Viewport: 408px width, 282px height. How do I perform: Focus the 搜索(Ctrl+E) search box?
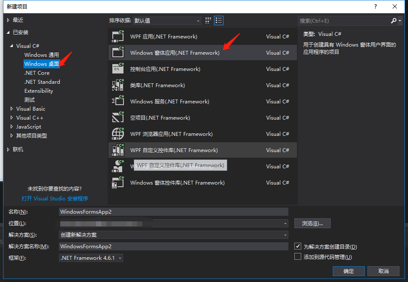click(344, 21)
